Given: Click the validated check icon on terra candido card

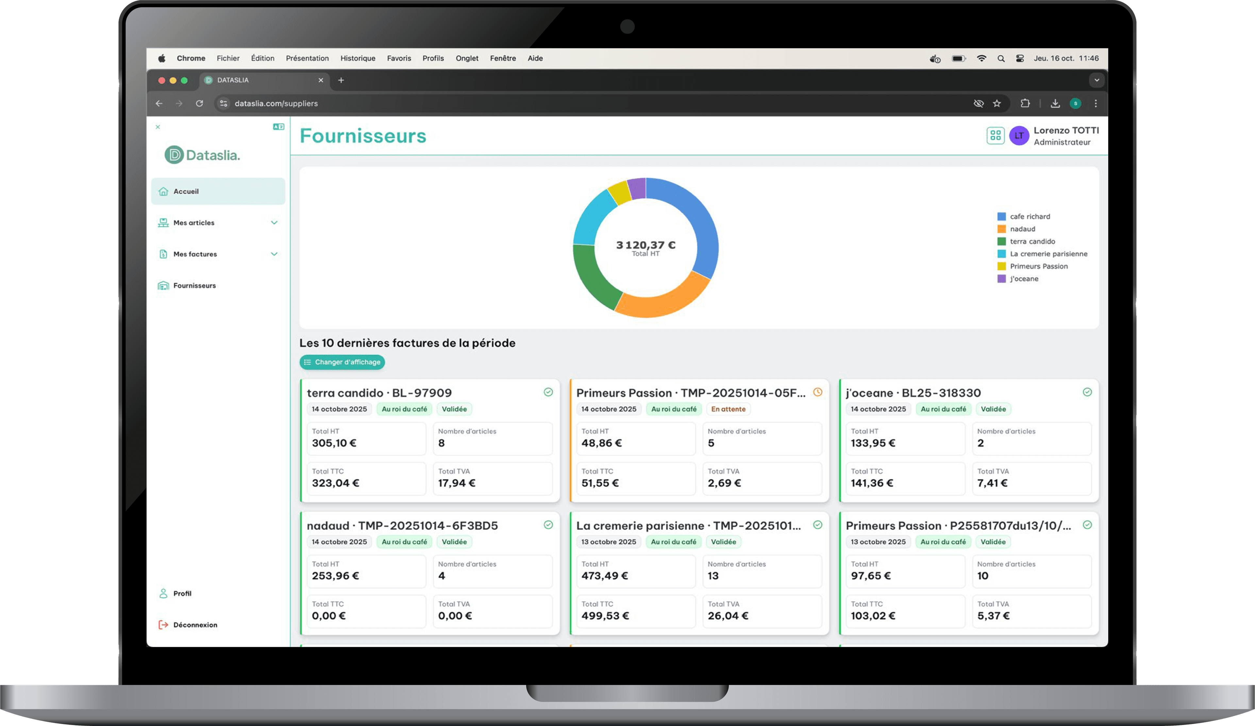Looking at the screenshot, I should pos(548,392).
